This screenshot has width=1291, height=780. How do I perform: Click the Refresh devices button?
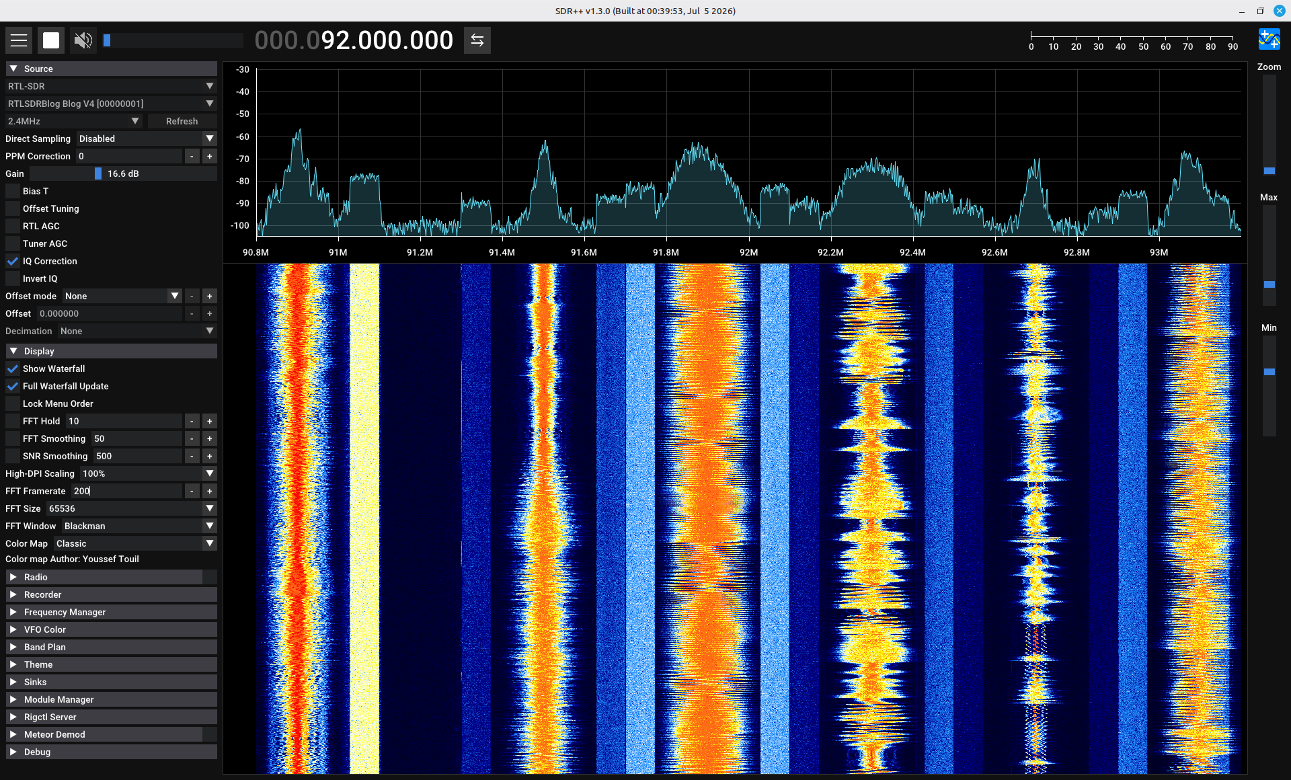coord(182,121)
